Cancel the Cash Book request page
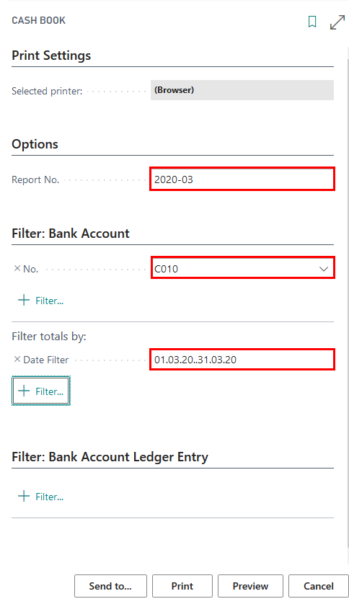Image resolution: width=349 pixels, height=604 pixels. [x=319, y=586]
